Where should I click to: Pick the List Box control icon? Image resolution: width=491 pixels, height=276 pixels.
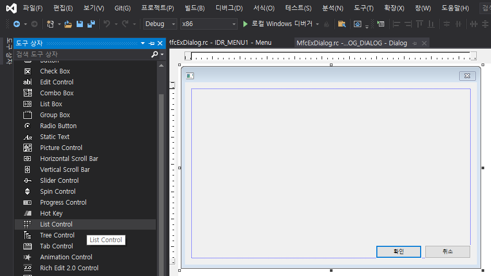pyautogui.click(x=28, y=104)
